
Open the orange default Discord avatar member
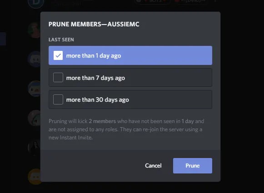click(x=34, y=177)
